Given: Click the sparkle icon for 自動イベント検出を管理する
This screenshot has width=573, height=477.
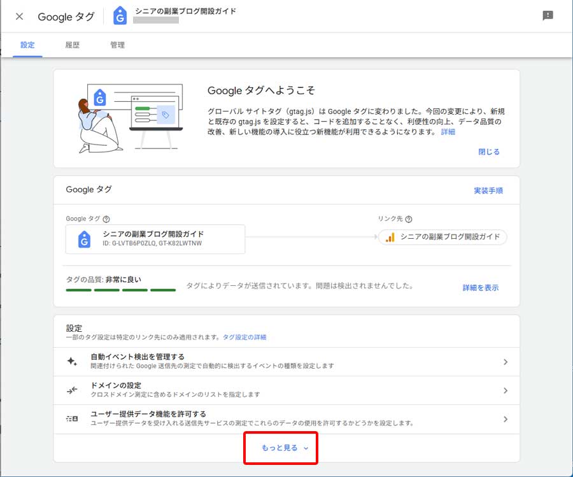Looking at the screenshot, I should click(x=71, y=362).
